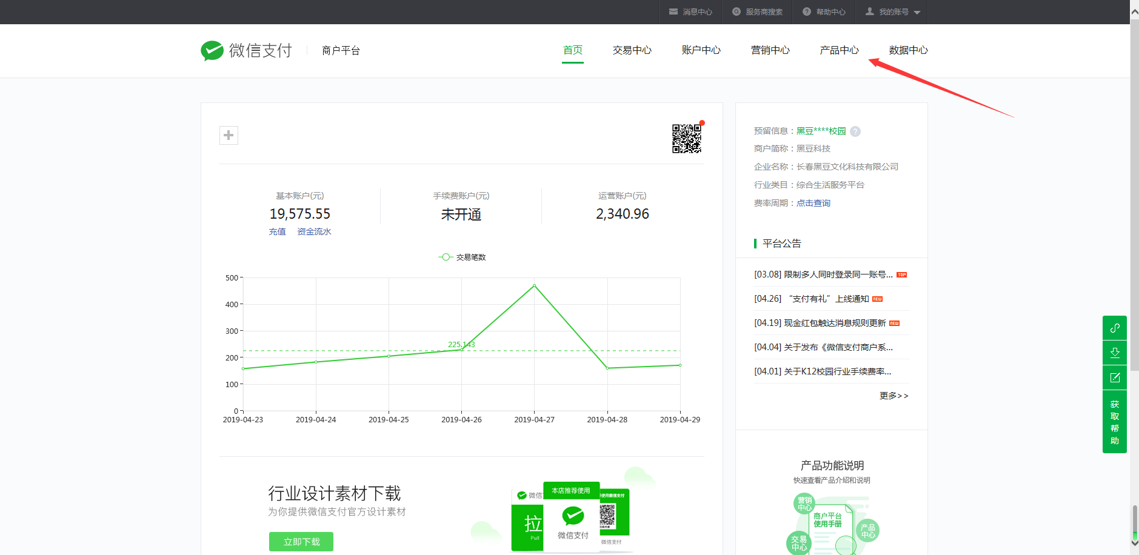
Task: Click the 未开通 fee account status
Action: pos(461,214)
